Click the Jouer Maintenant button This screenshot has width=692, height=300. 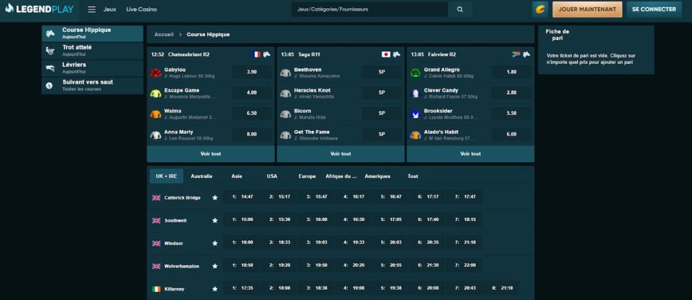[587, 9]
